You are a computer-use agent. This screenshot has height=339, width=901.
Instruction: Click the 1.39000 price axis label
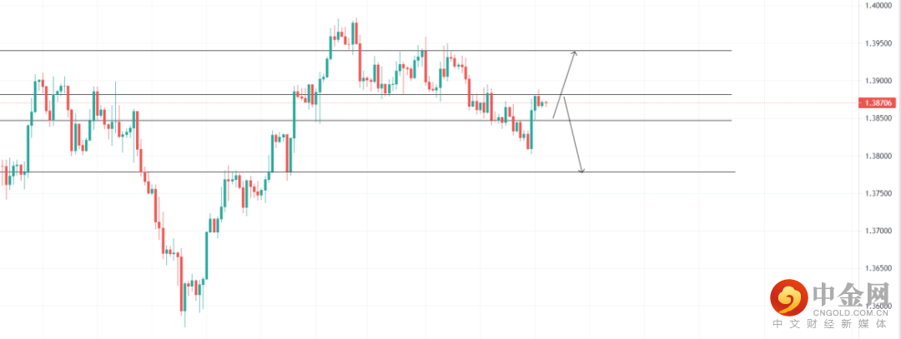881,81
